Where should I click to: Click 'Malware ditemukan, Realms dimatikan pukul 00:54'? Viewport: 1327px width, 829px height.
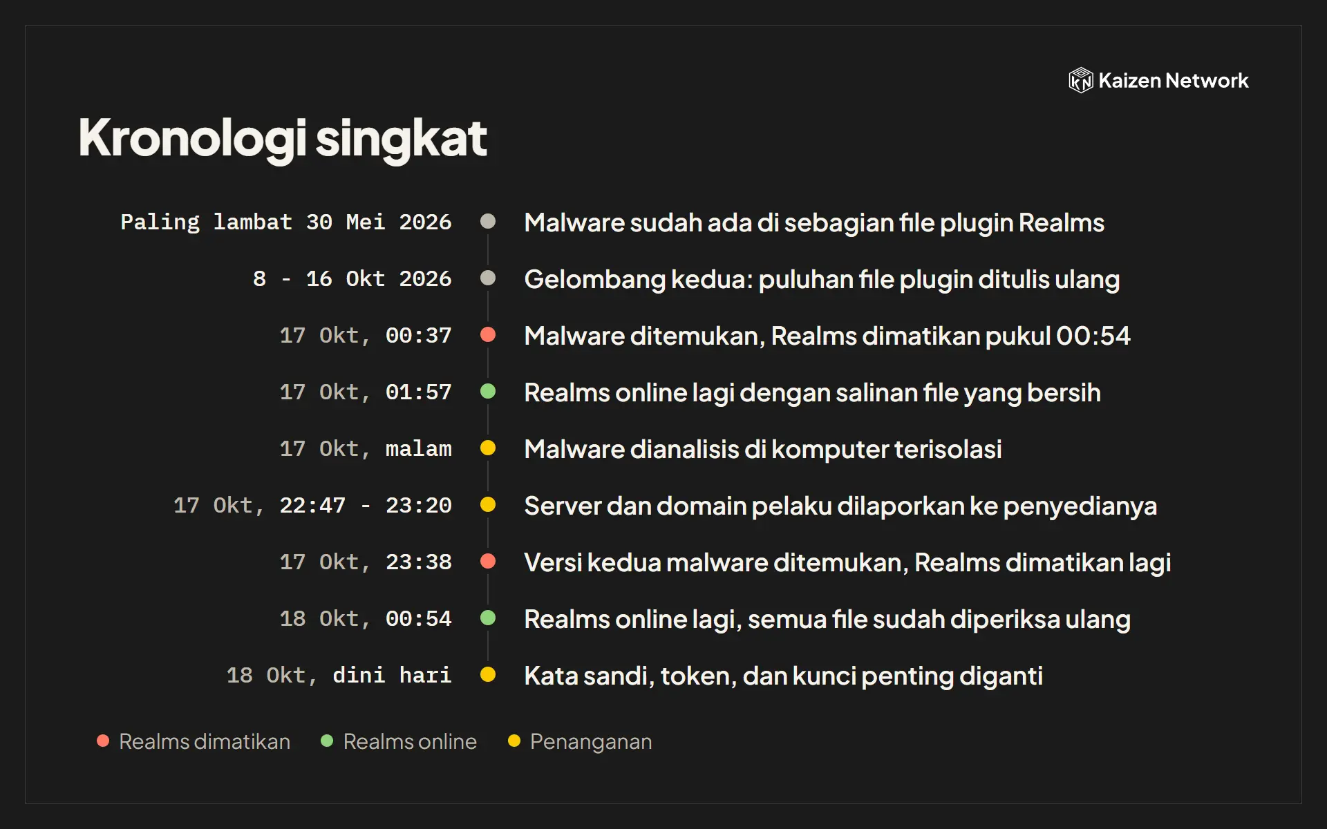point(827,336)
